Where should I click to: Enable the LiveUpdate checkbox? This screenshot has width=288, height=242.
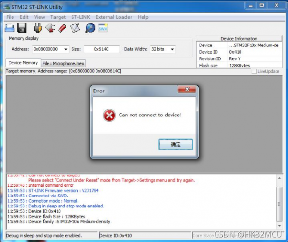click(255, 71)
